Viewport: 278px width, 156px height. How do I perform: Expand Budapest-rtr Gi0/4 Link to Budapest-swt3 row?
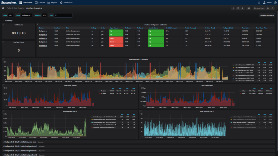pyautogui.click(x=21, y=155)
